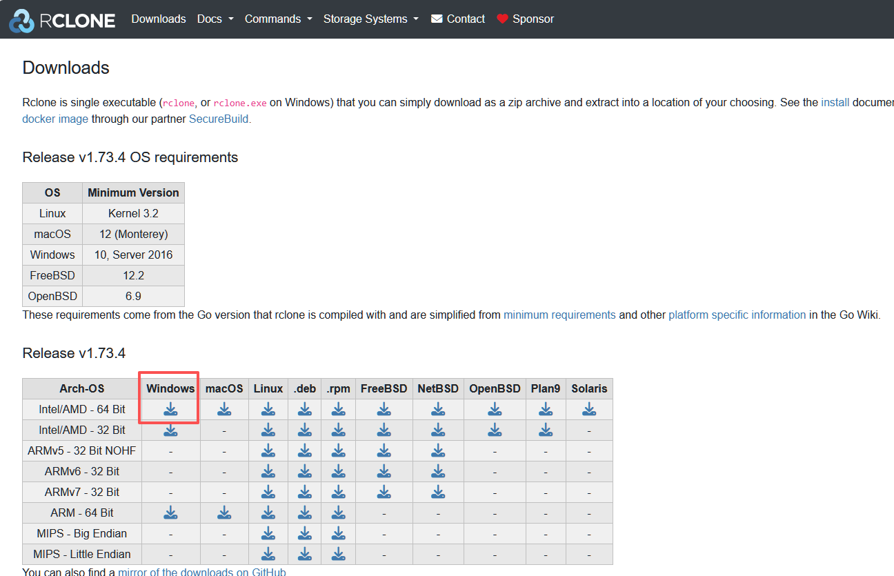
Task: Download Plan9 Intel/AMD 32 Bit build
Action: pos(546,430)
